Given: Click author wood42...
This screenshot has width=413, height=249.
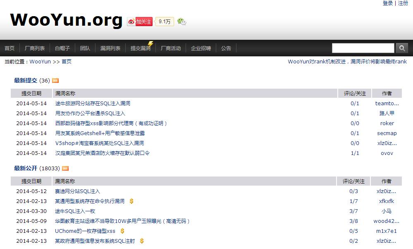Looking at the screenshot, I should click(387, 221).
